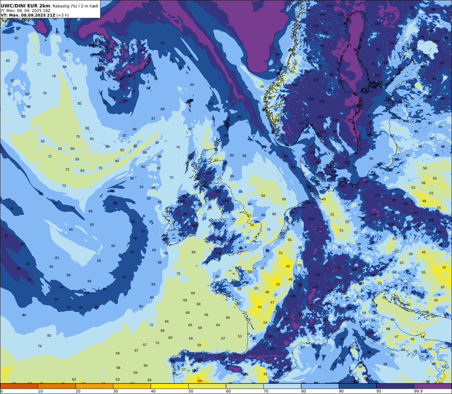Image resolution: width=452 pixels, height=394 pixels.
Task: Choose the 70–80 light blue legend swatch
Action: pyautogui.click(x=282, y=386)
